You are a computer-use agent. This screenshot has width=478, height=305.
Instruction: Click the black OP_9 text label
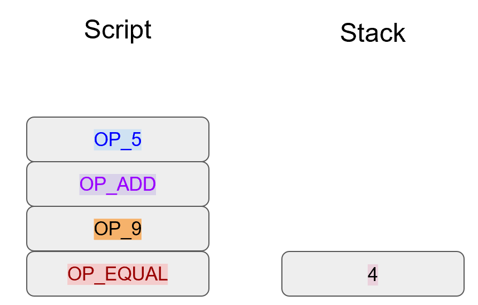pyautogui.click(x=118, y=229)
